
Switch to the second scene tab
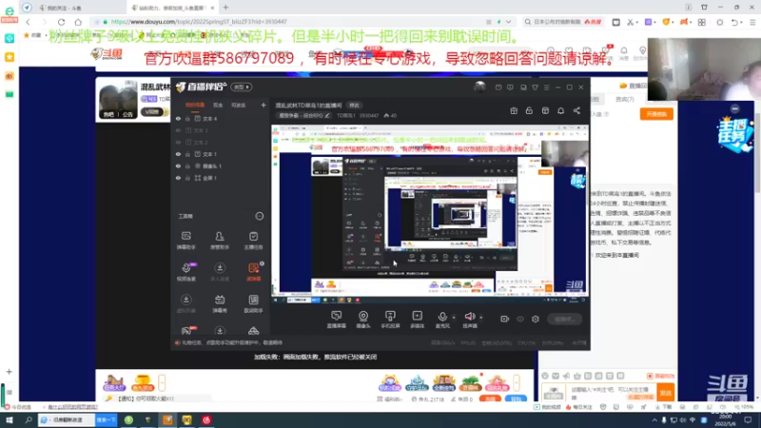pos(218,105)
